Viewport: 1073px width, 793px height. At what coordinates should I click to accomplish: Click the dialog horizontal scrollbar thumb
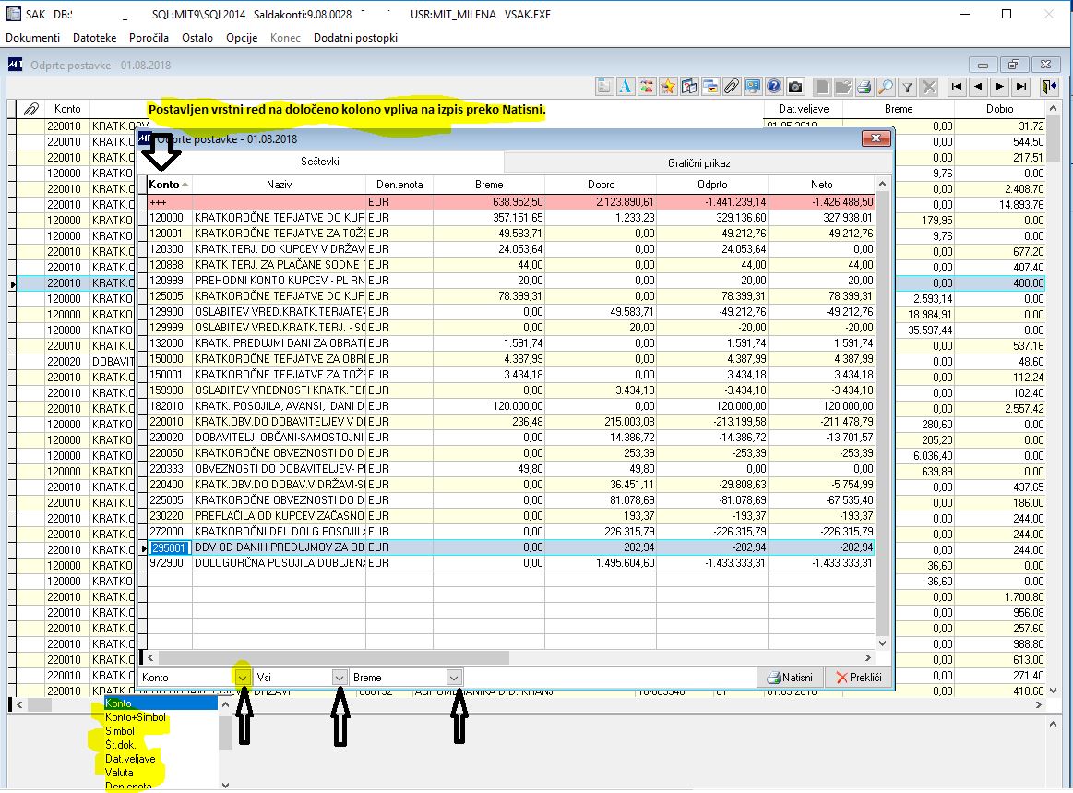tap(332, 658)
